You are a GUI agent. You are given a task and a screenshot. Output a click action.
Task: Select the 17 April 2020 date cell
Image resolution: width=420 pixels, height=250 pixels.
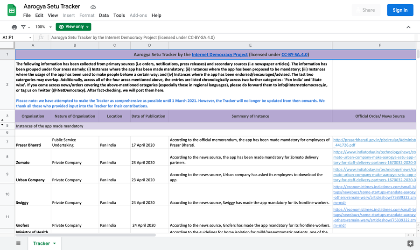[x=149, y=142]
